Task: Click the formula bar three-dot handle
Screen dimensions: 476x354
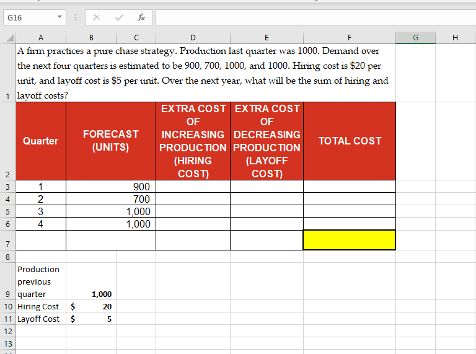Action: point(76,17)
